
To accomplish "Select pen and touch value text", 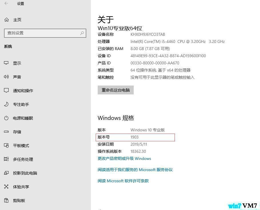I will 162,77.
